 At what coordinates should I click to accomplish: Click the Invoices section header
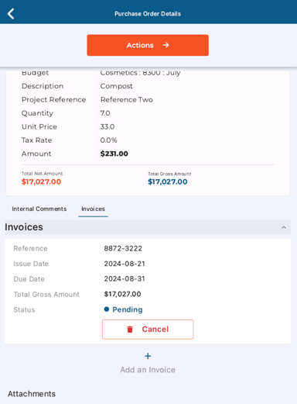tap(148, 227)
